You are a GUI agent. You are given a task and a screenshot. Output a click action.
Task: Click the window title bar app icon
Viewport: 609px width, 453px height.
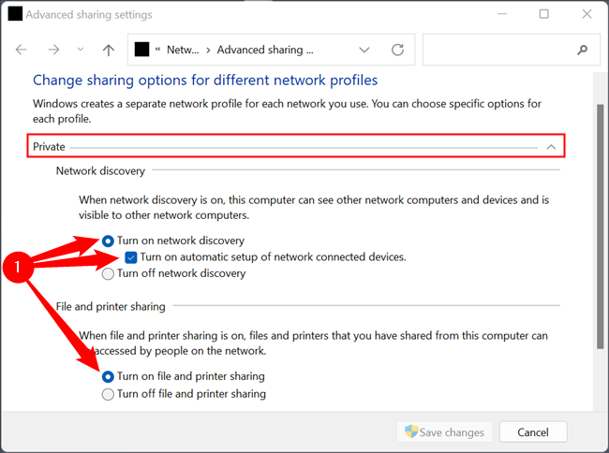point(15,15)
